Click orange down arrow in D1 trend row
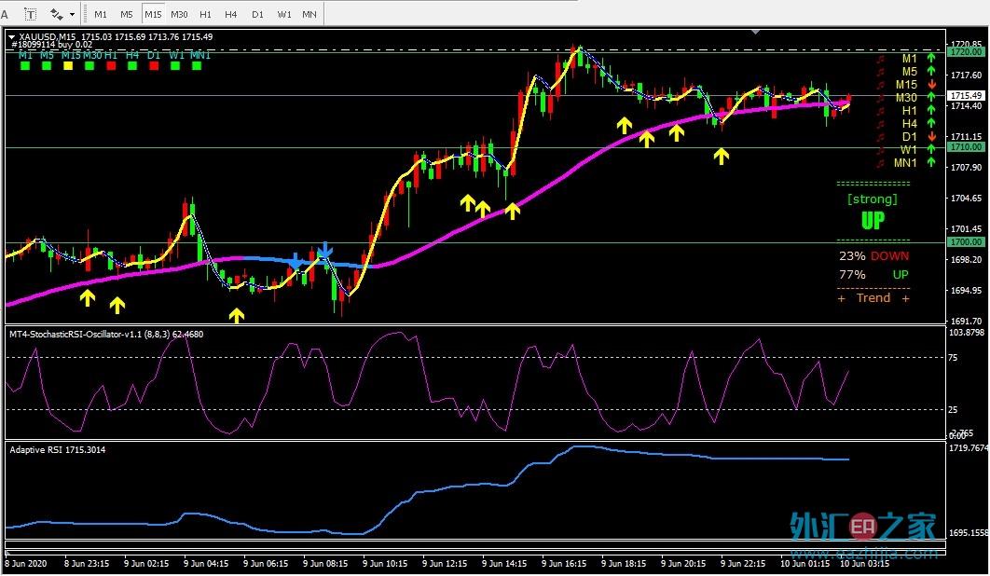 click(932, 136)
